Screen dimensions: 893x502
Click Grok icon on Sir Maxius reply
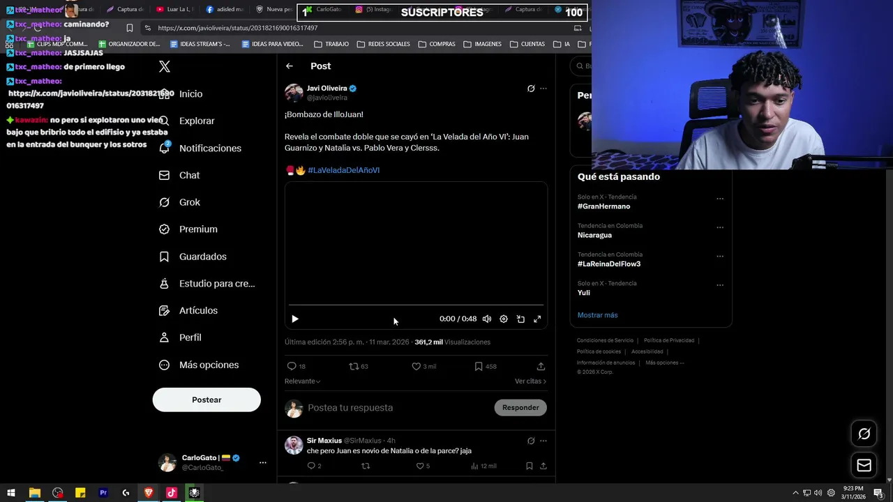coord(531,441)
